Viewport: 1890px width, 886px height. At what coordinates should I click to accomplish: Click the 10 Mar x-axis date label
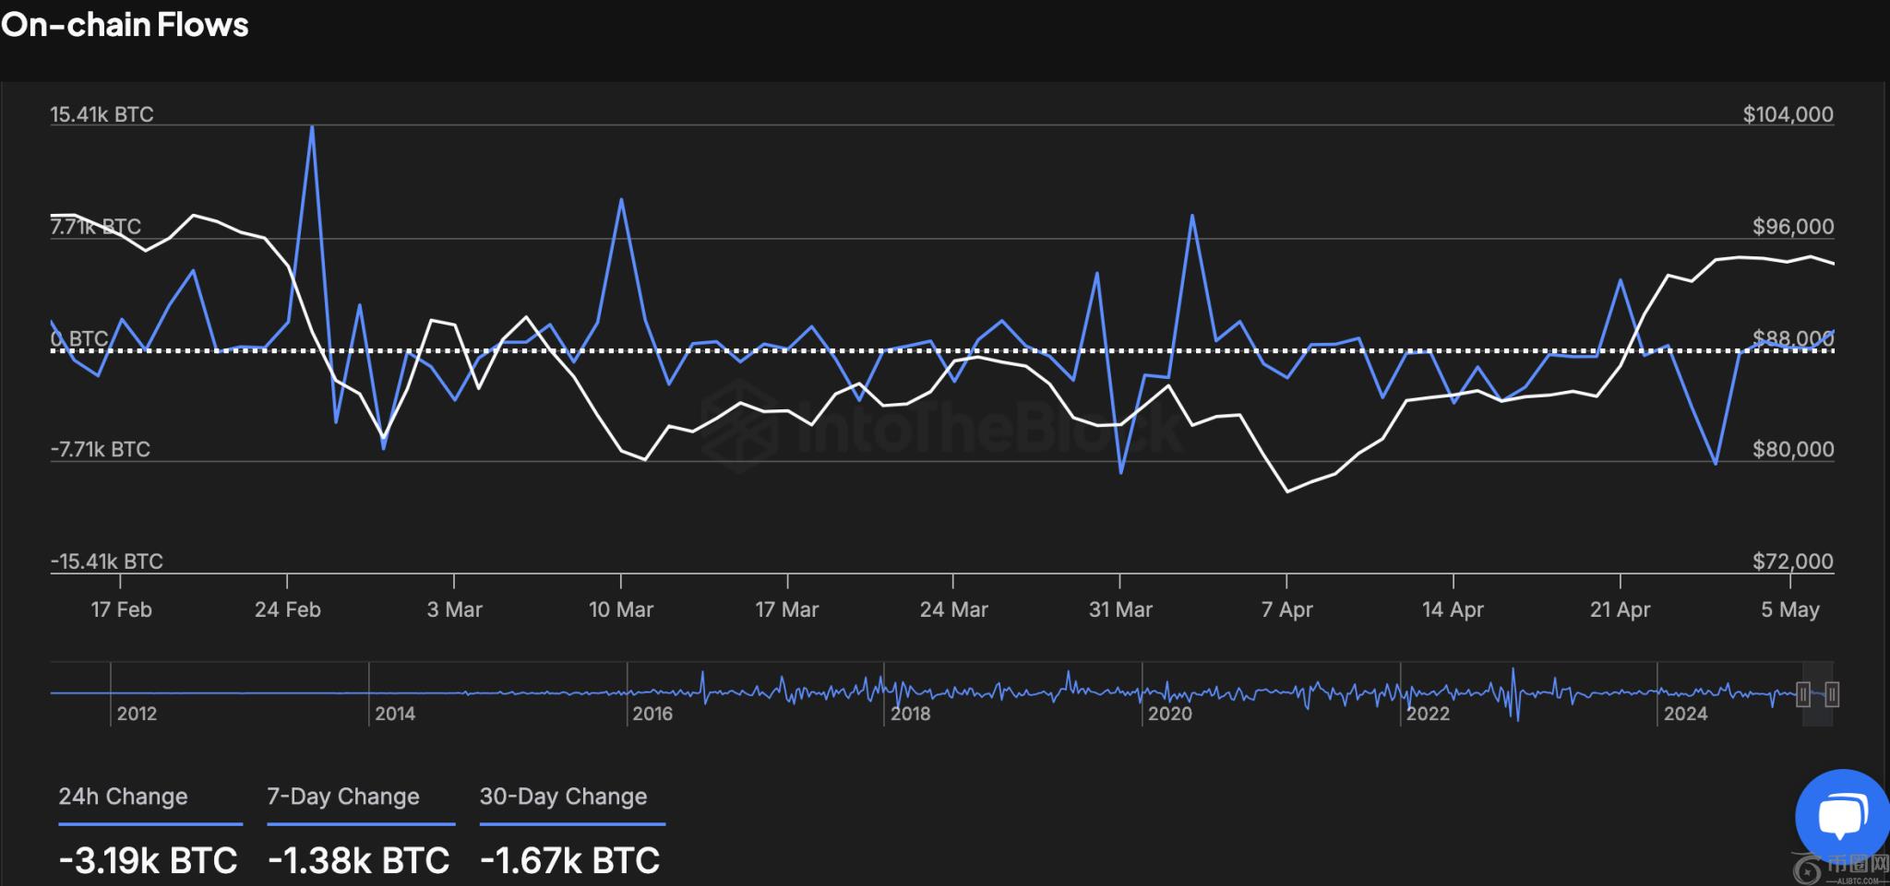point(621,609)
